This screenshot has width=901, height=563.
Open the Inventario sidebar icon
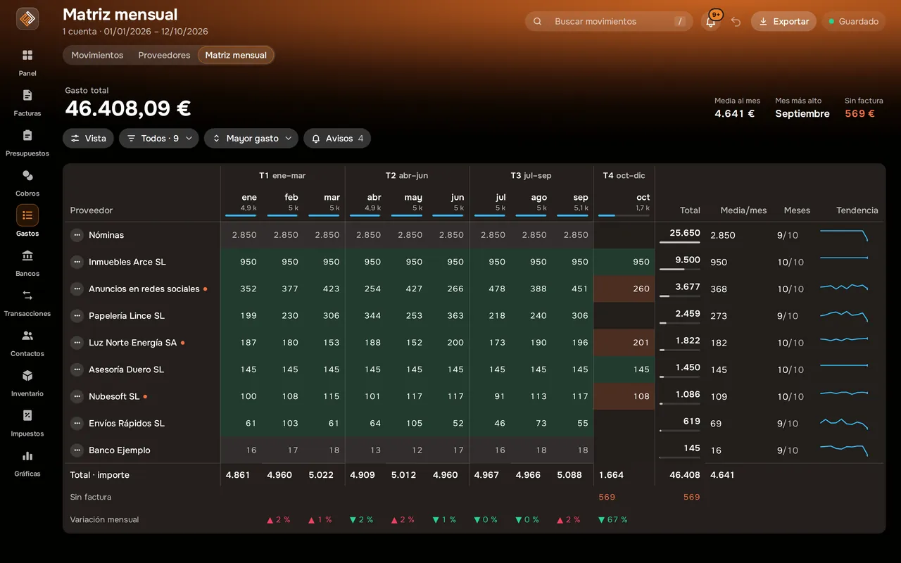[27, 377]
